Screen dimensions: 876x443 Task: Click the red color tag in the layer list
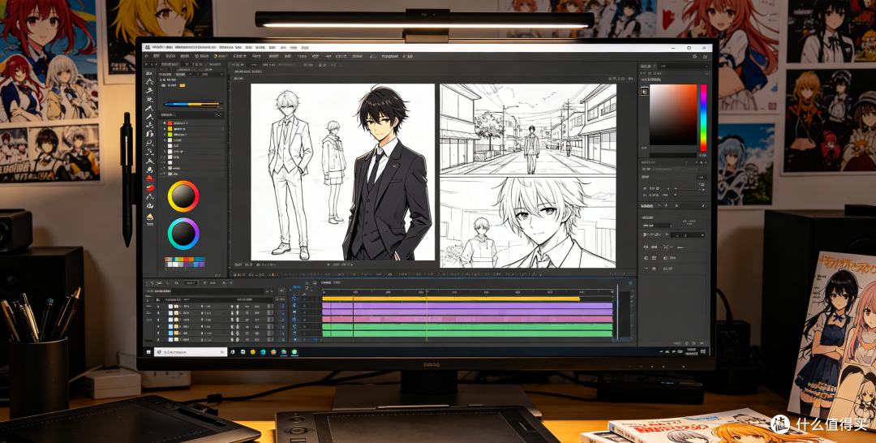click(170, 123)
